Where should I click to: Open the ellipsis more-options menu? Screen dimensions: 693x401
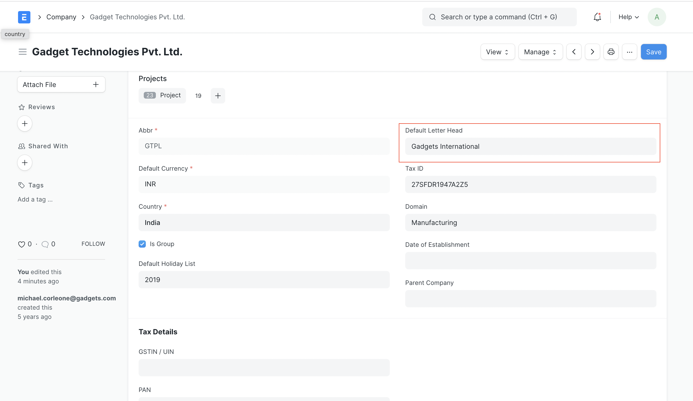[x=629, y=52]
